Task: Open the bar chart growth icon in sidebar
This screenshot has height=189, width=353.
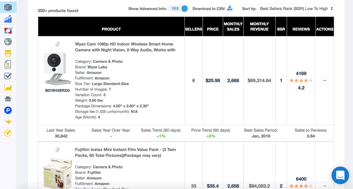Action: tap(8, 19)
